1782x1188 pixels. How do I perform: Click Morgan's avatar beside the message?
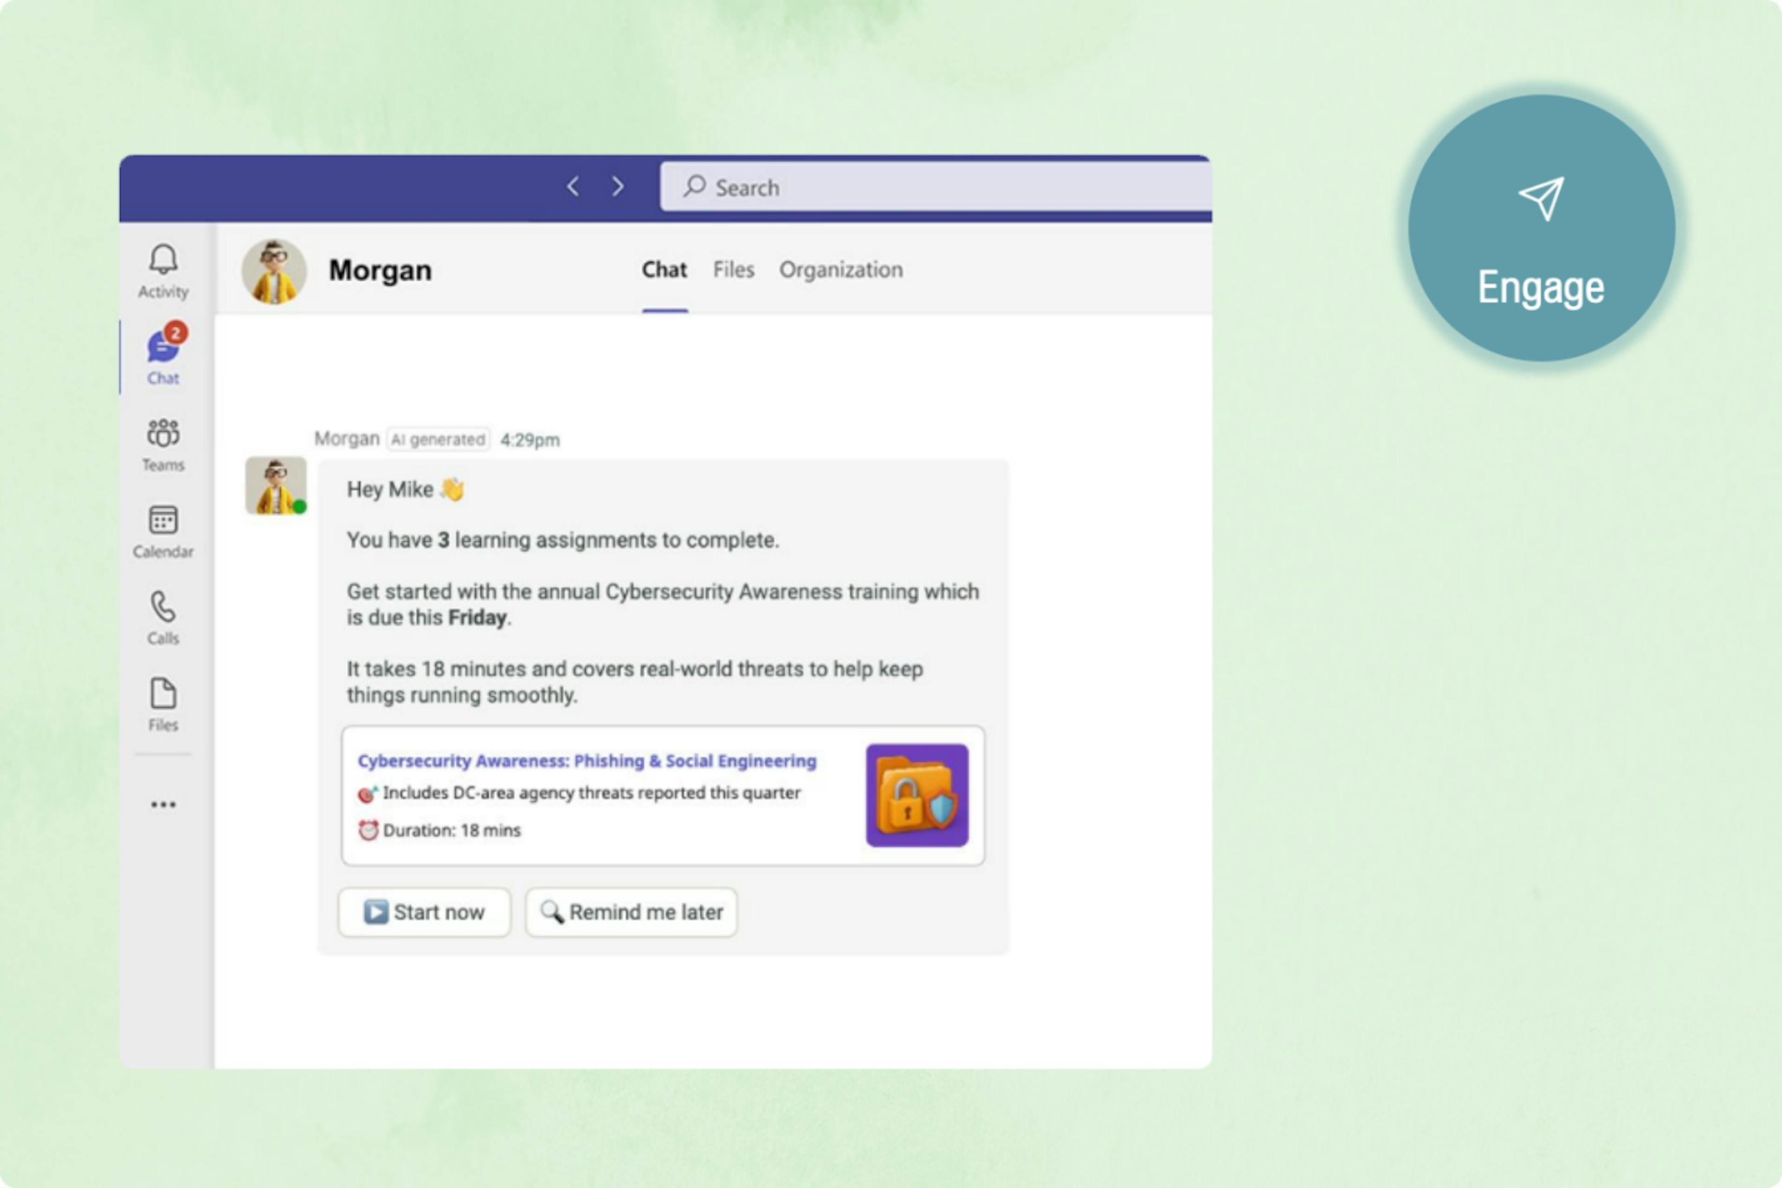(276, 486)
